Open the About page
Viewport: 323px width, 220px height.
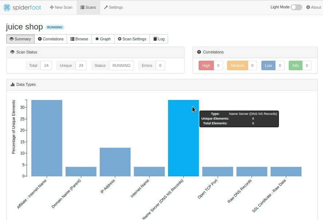(314, 7)
